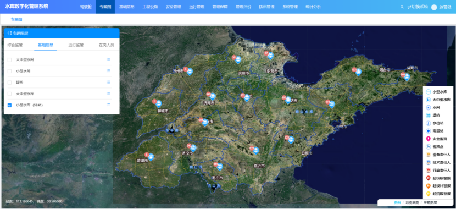The image size is (456, 209).
Task: Uncheck the 小型水库 layer checkbox
Action: pyautogui.click(x=9, y=105)
